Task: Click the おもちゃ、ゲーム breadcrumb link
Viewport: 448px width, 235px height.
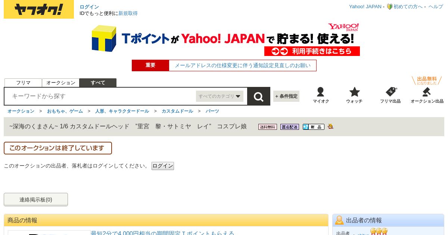Action: pos(65,111)
